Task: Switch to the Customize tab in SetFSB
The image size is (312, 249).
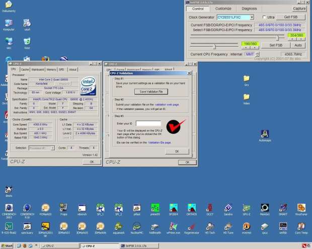Action: [223, 9]
